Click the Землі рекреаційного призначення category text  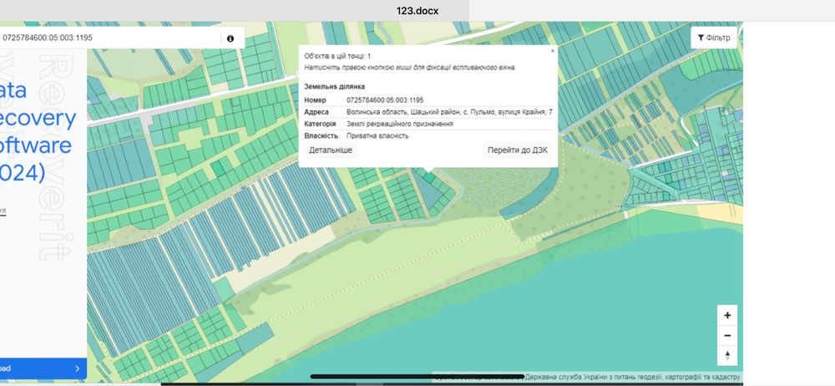pyautogui.click(x=399, y=124)
